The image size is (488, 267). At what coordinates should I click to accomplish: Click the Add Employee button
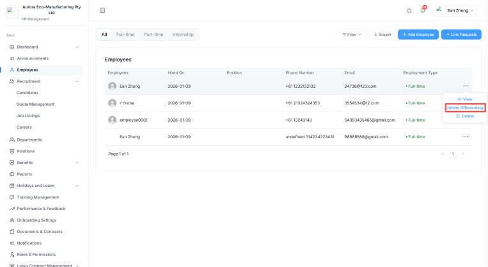(418, 35)
